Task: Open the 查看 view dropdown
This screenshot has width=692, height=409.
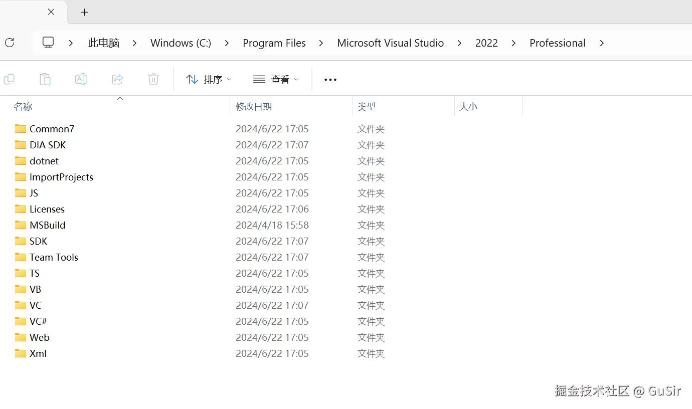Action: (276, 79)
